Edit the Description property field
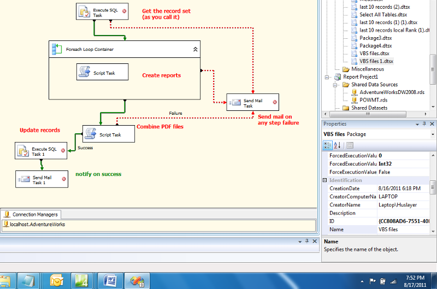 [x=403, y=213]
